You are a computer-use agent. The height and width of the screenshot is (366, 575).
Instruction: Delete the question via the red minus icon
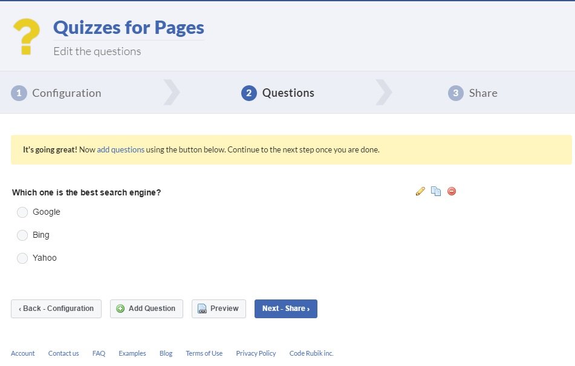(x=451, y=191)
